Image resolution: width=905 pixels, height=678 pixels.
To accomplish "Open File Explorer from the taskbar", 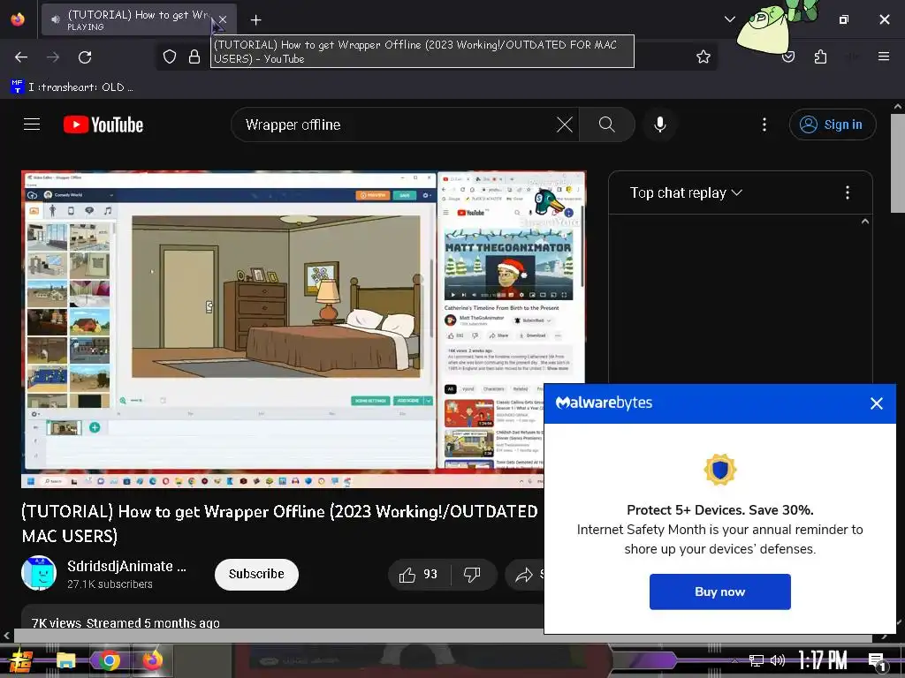I will click(x=65, y=660).
